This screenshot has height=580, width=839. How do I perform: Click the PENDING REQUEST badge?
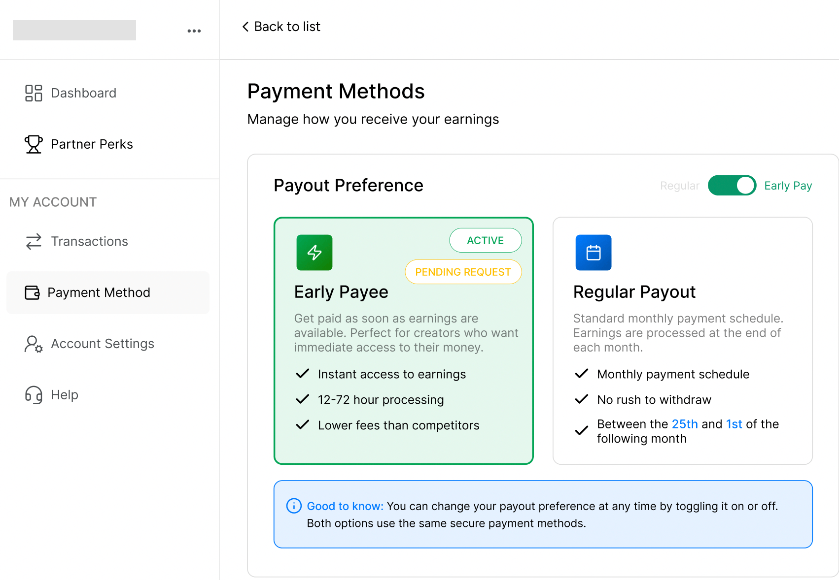(463, 272)
